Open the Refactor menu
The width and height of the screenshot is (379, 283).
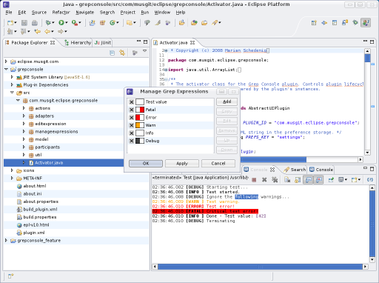click(x=61, y=13)
